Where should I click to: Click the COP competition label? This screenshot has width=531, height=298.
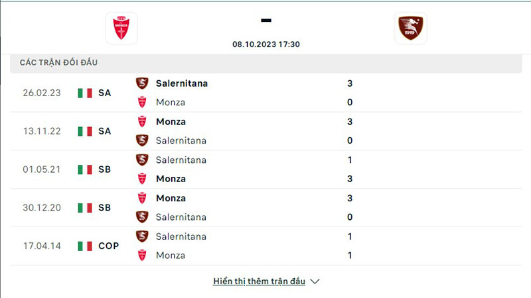point(108,246)
